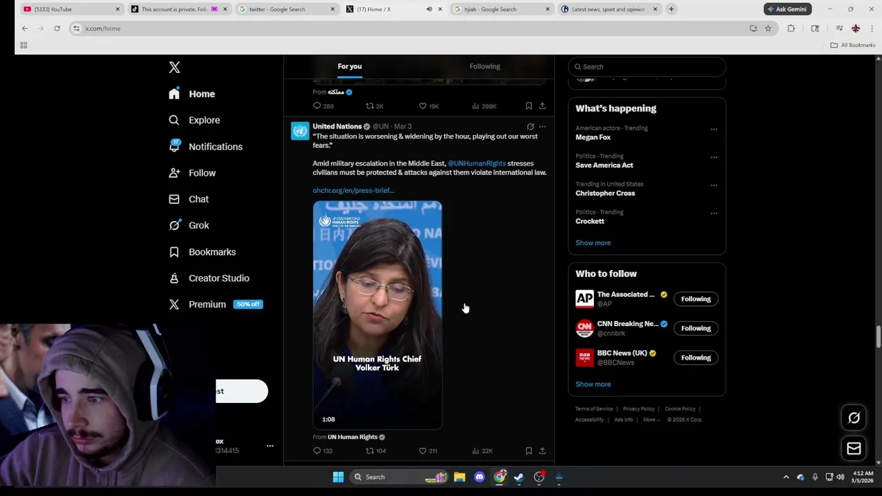882x496 pixels.
Task: Click the Ask Gemini button
Action: [x=788, y=9]
